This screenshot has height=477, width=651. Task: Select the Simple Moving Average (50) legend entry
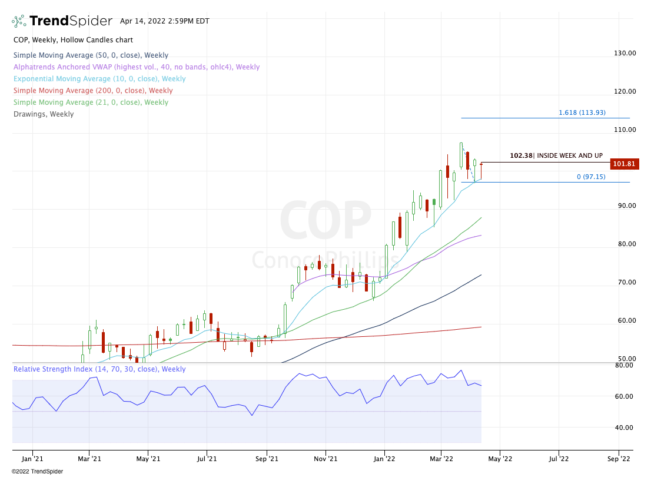(91, 55)
